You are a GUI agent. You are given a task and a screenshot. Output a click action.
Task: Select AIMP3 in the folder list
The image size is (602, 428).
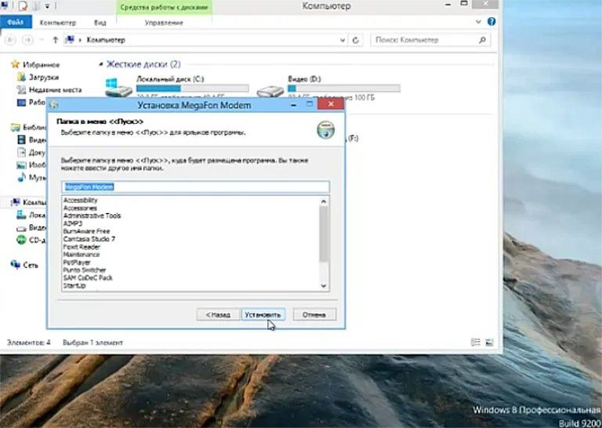[x=73, y=223]
